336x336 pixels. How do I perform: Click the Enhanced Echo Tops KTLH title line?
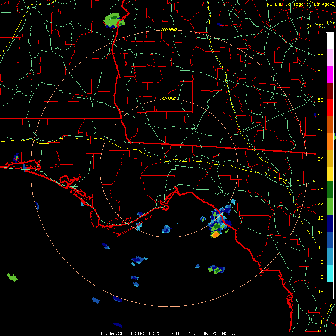[x=169, y=333]
